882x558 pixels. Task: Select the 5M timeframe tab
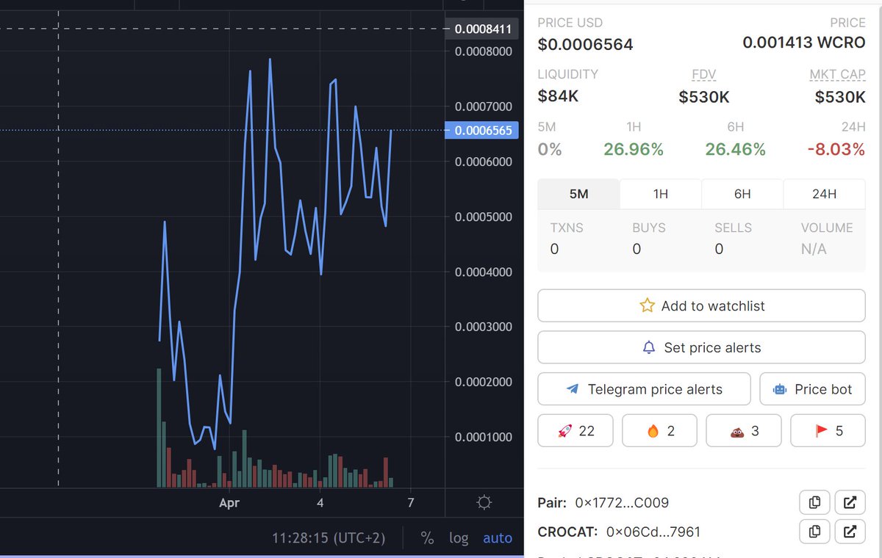coord(578,194)
